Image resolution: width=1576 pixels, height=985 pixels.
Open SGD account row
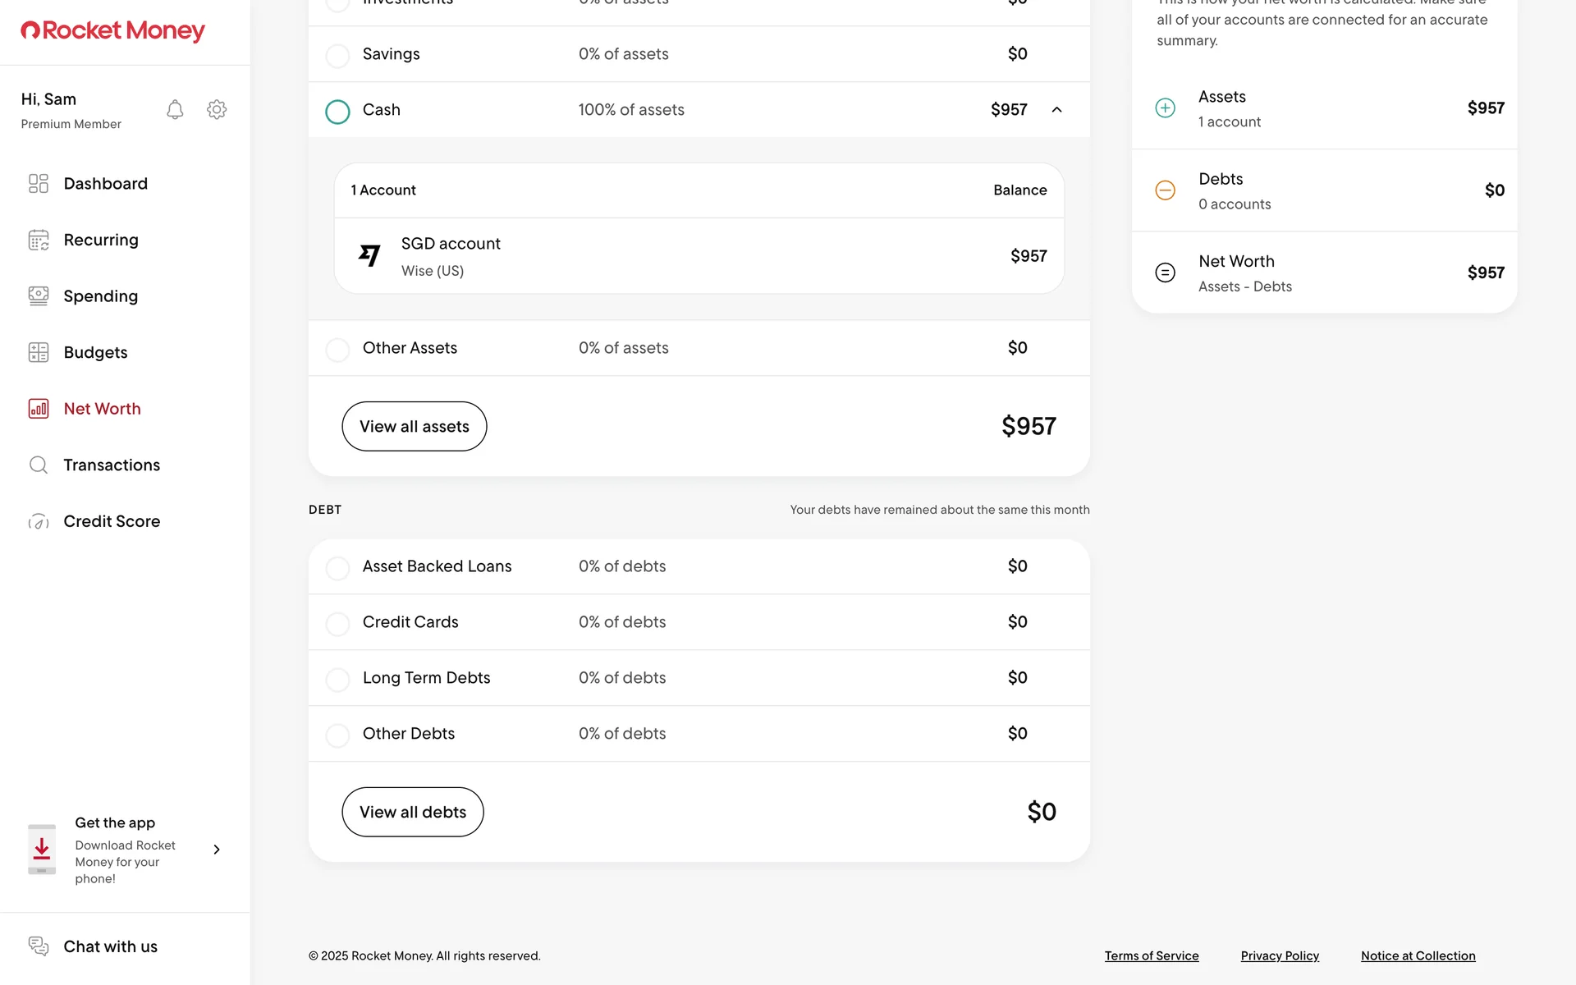pyautogui.click(x=698, y=256)
